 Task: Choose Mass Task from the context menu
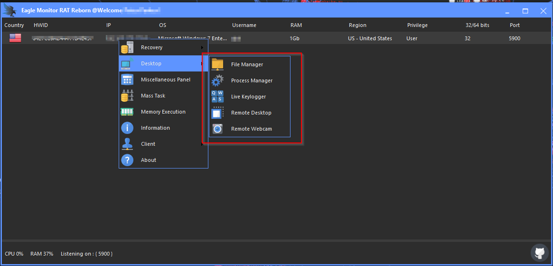(153, 96)
